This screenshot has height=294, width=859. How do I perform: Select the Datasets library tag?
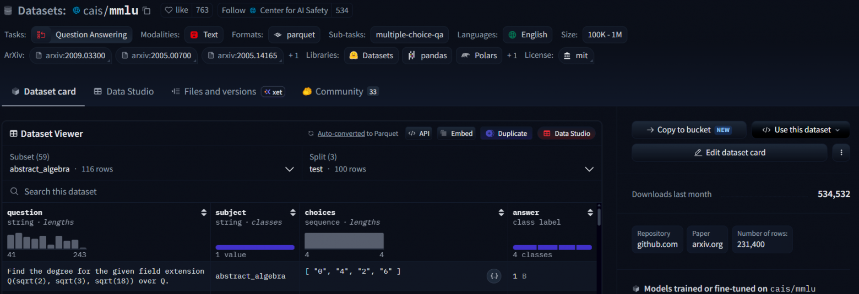(x=371, y=56)
